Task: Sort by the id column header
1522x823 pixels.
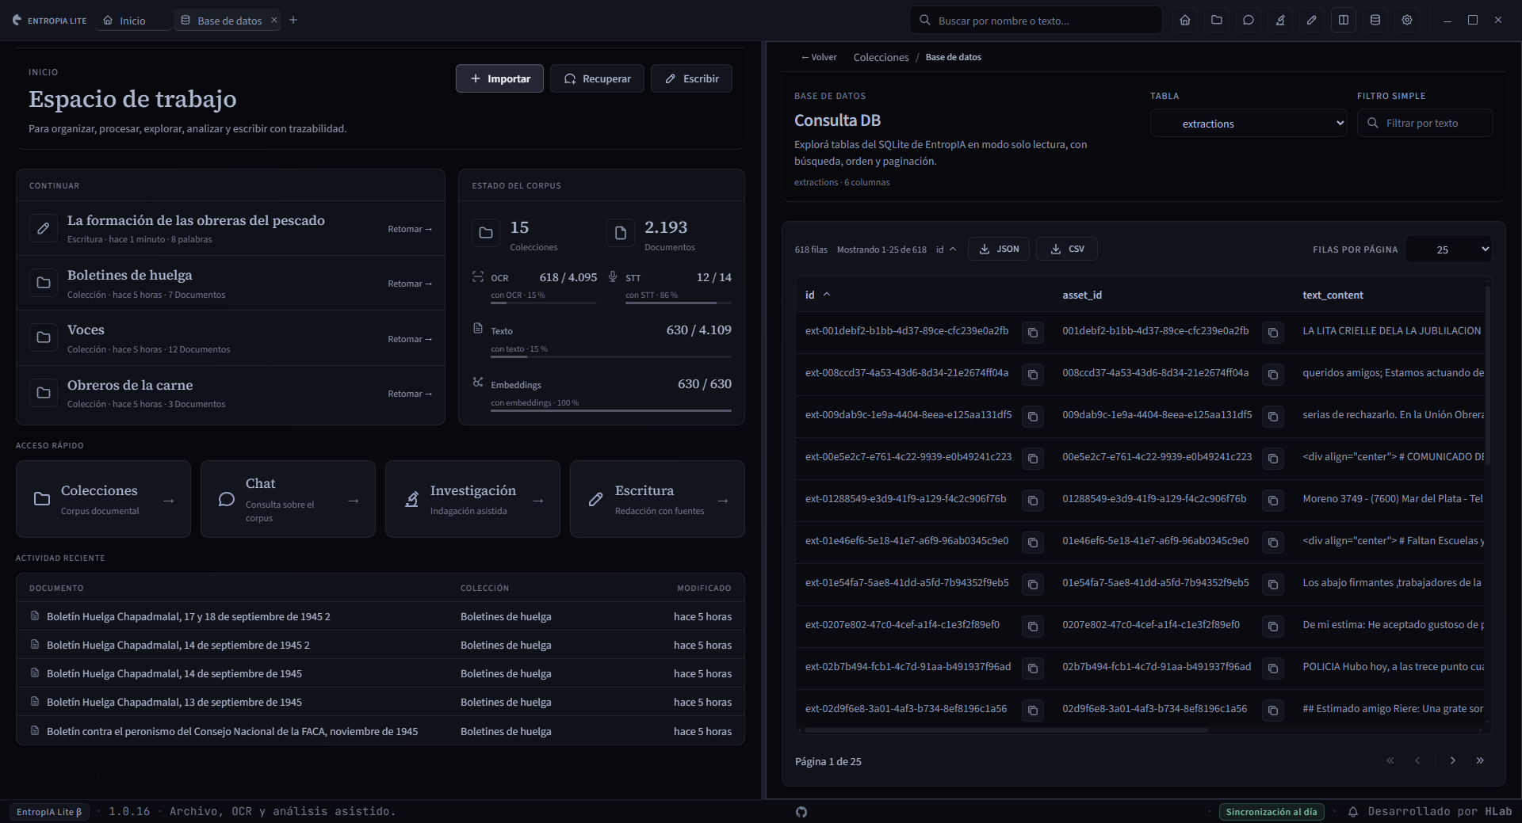Action: point(817,295)
